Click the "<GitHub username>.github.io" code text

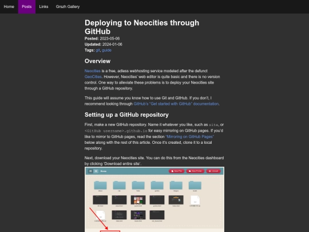click(116, 131)
